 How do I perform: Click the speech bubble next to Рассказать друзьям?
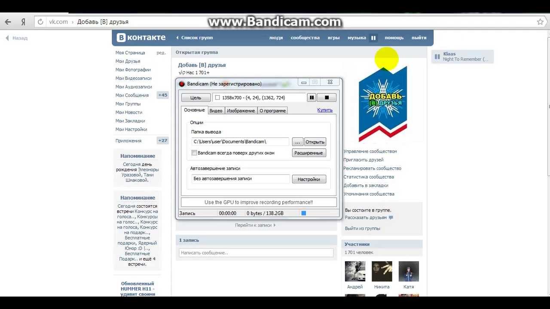coord(391,218)
